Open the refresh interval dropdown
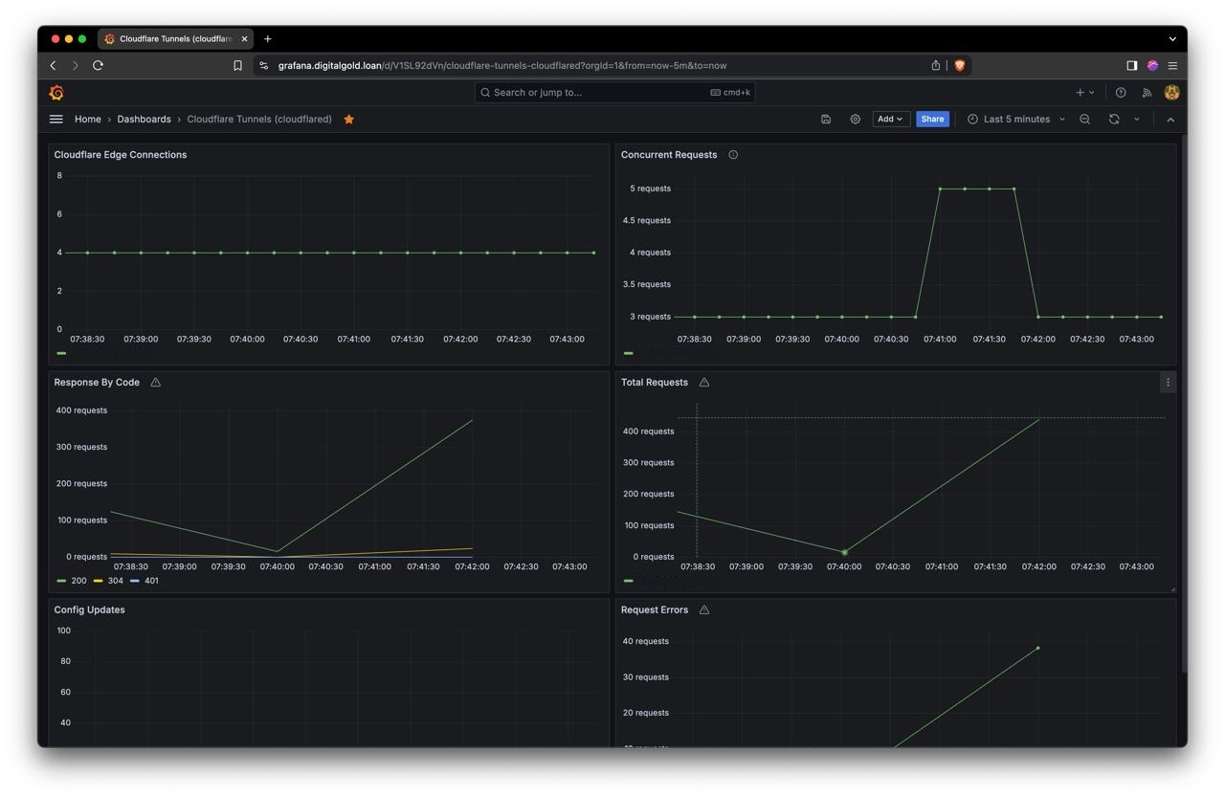 point(1137,120)
